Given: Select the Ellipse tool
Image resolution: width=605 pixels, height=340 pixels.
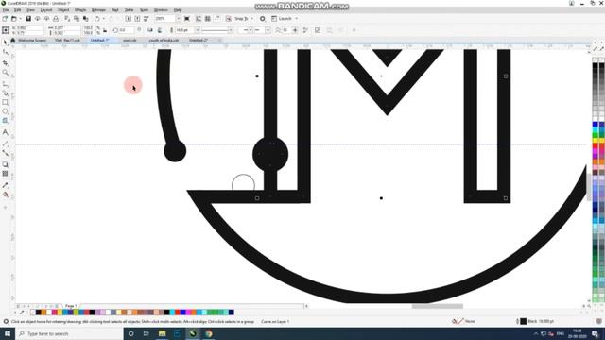Looking at the screenshot, I should tap(6, 111).
